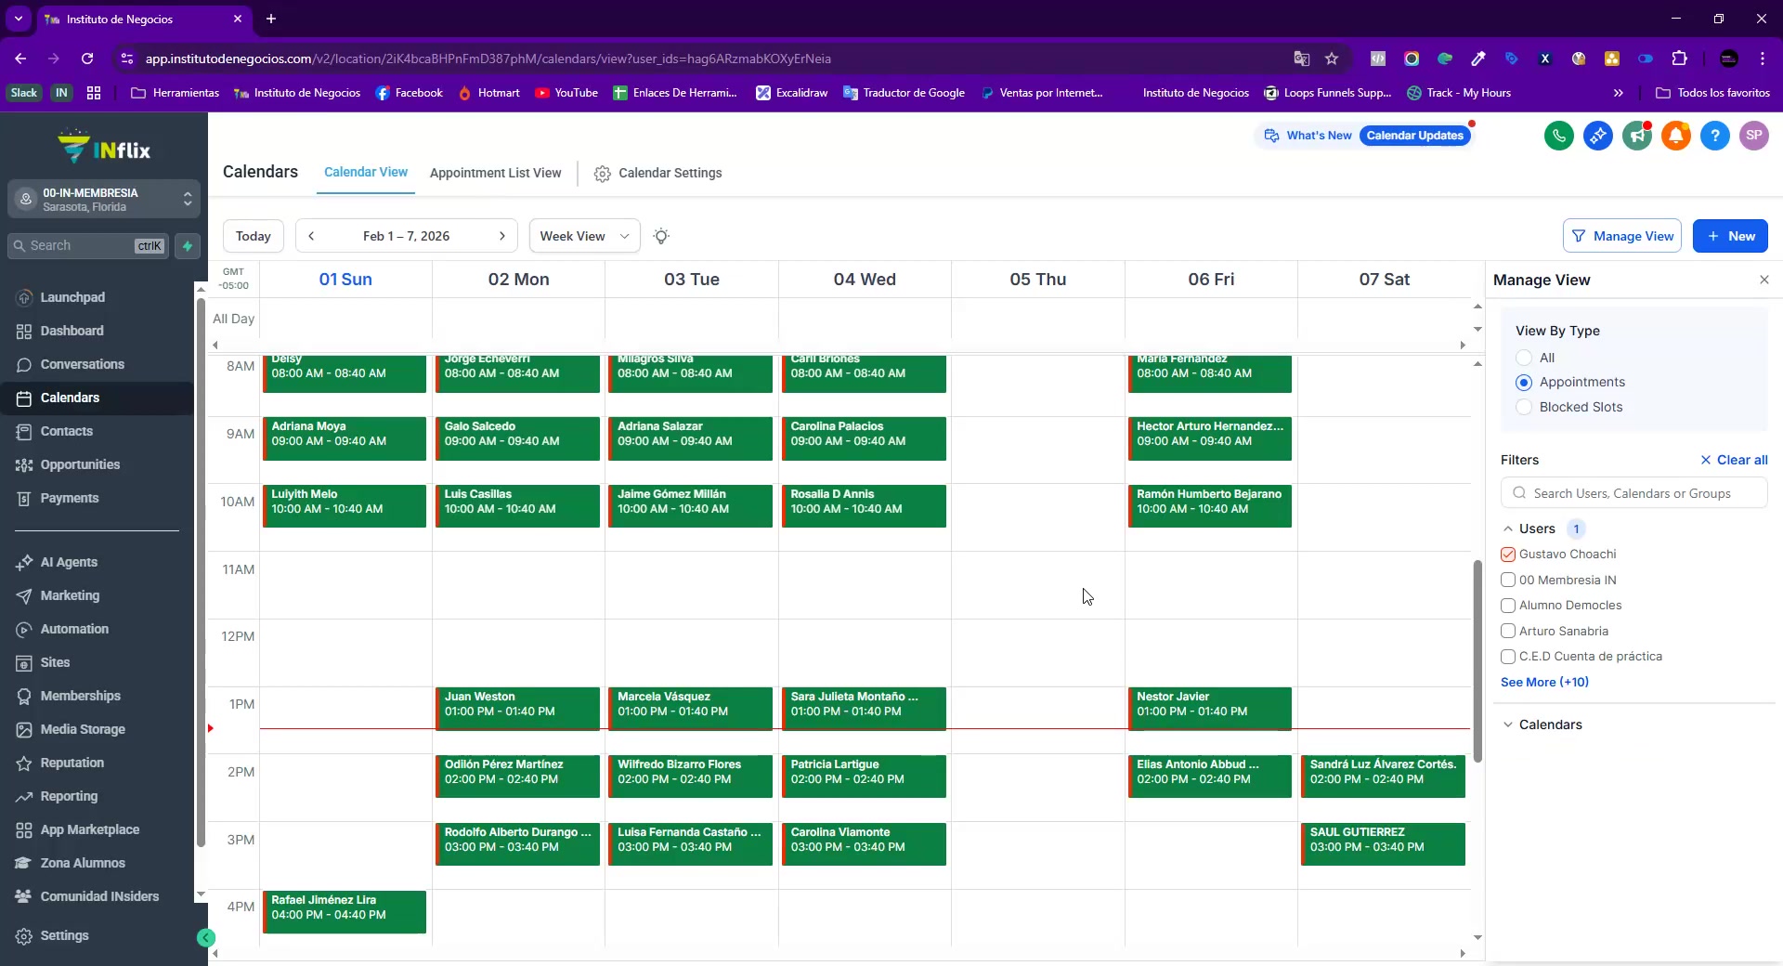This screenshot has width=1783, height=966.
Task: Open Sites from the sidebar
Action: (x=55, y=662)
